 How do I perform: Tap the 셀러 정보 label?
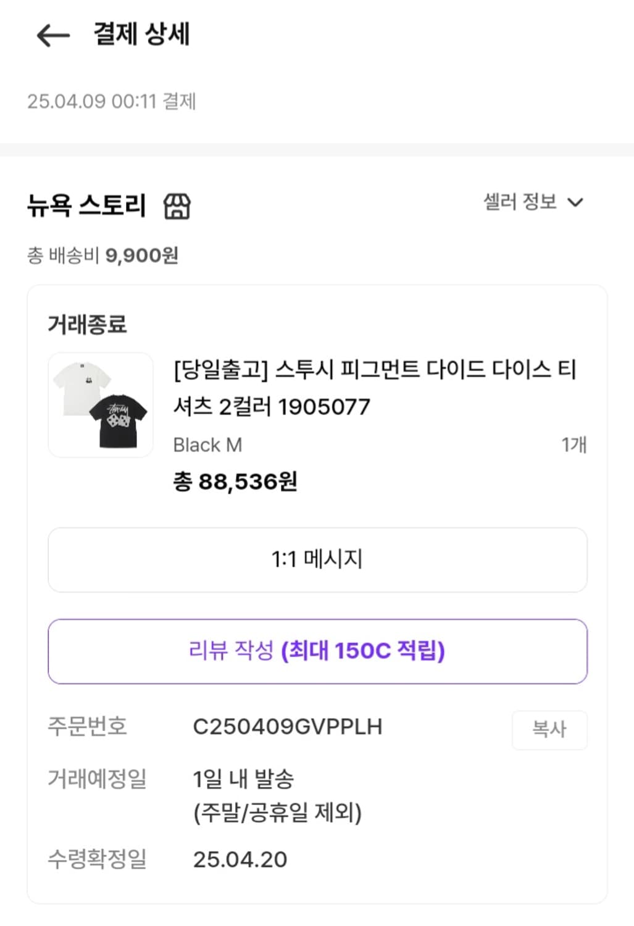[x=520, y=202]
